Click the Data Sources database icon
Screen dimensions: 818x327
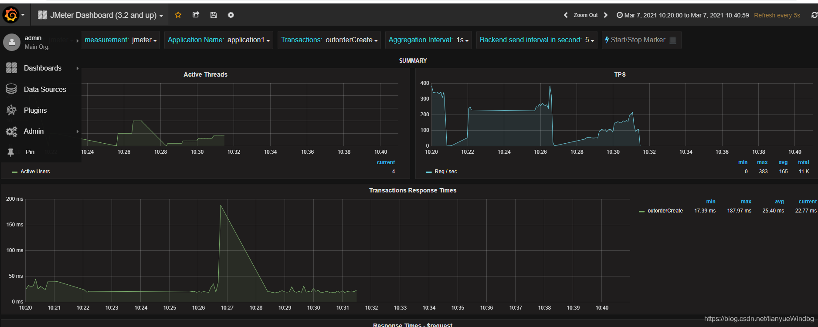[x=11, y=89]
